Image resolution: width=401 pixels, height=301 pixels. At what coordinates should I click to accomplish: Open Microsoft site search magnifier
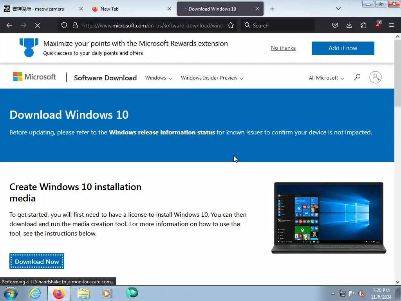point(357,77)
